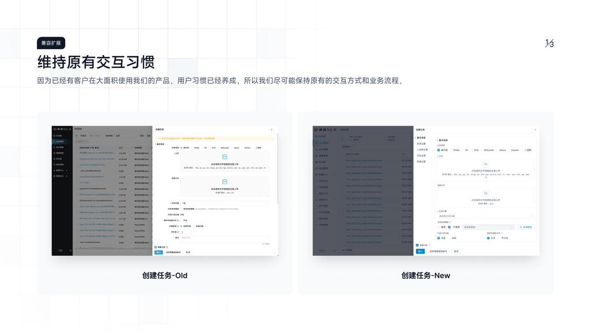Open 知识库 in the New screenshot sidebar
Screen dimensions: 591x332
pyautogui.click(x=321, y=162)
